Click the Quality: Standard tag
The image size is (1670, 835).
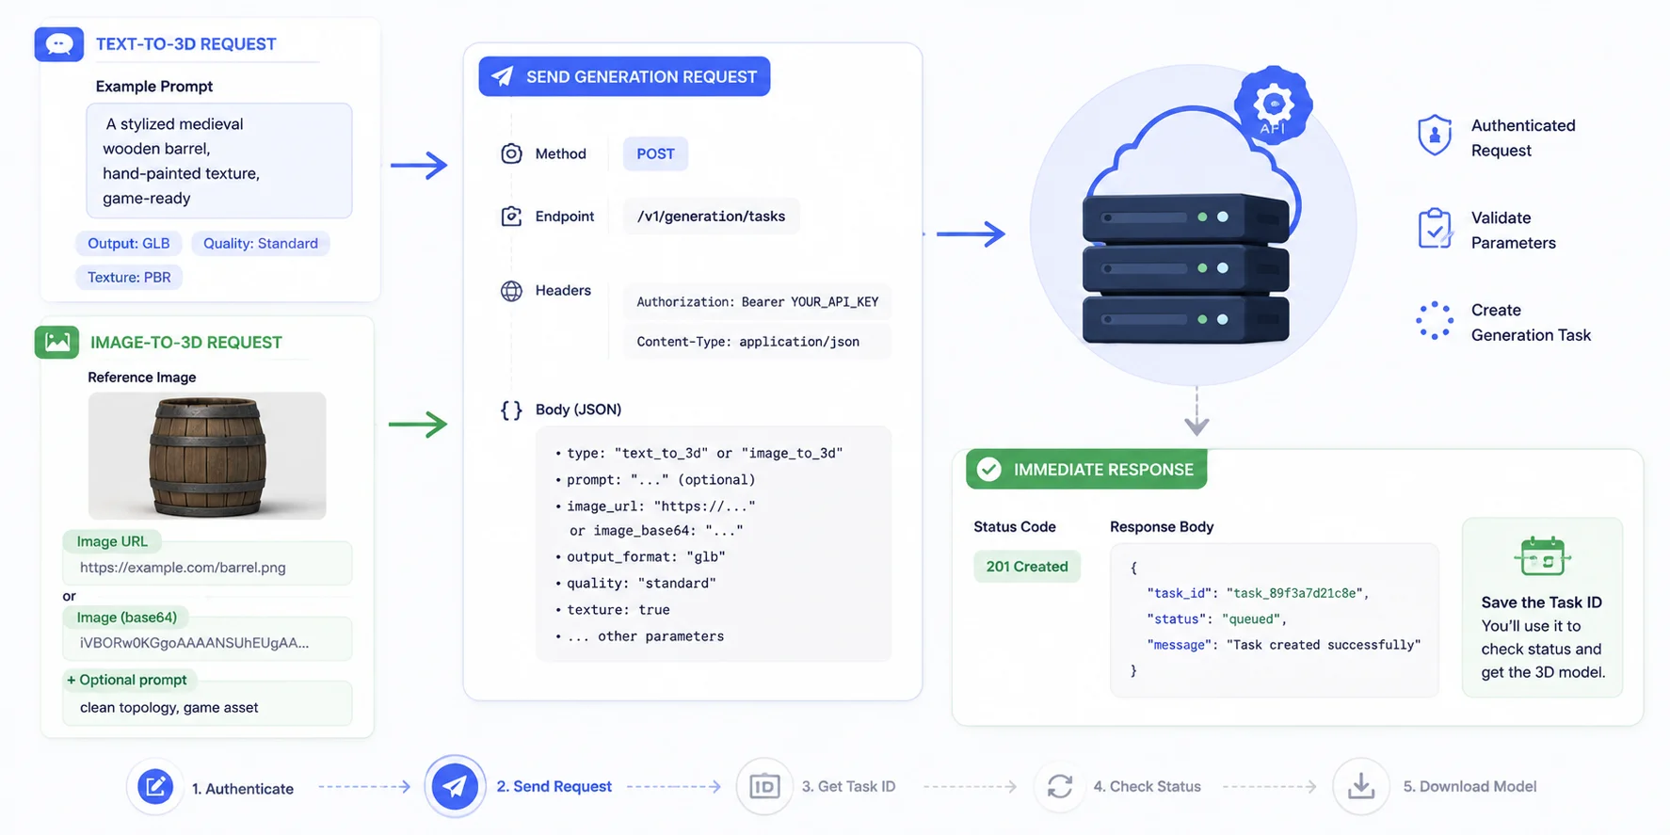coord(261,243)
